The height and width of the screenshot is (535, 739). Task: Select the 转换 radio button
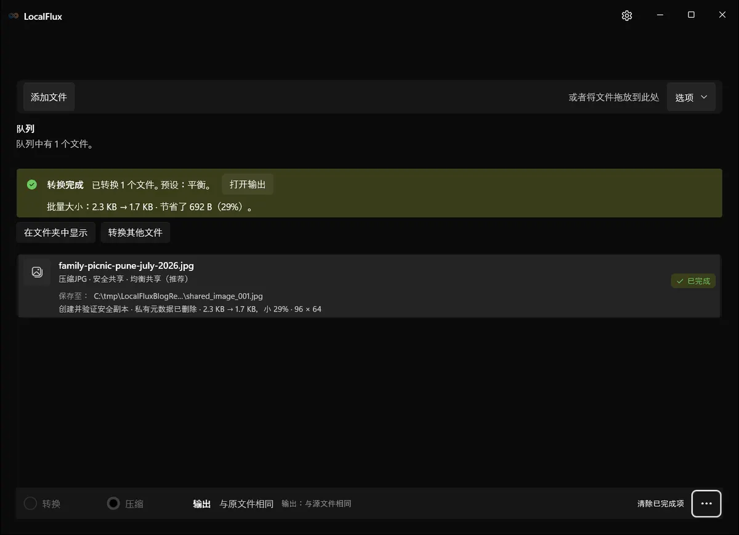point(30,504)
